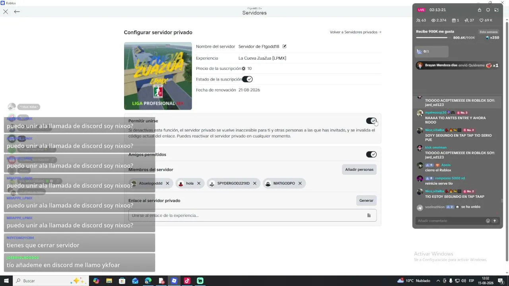Screen dimensions: 509x286
Task: Click the Esta semana badge in live panel
Action: [x=489, y=32]
